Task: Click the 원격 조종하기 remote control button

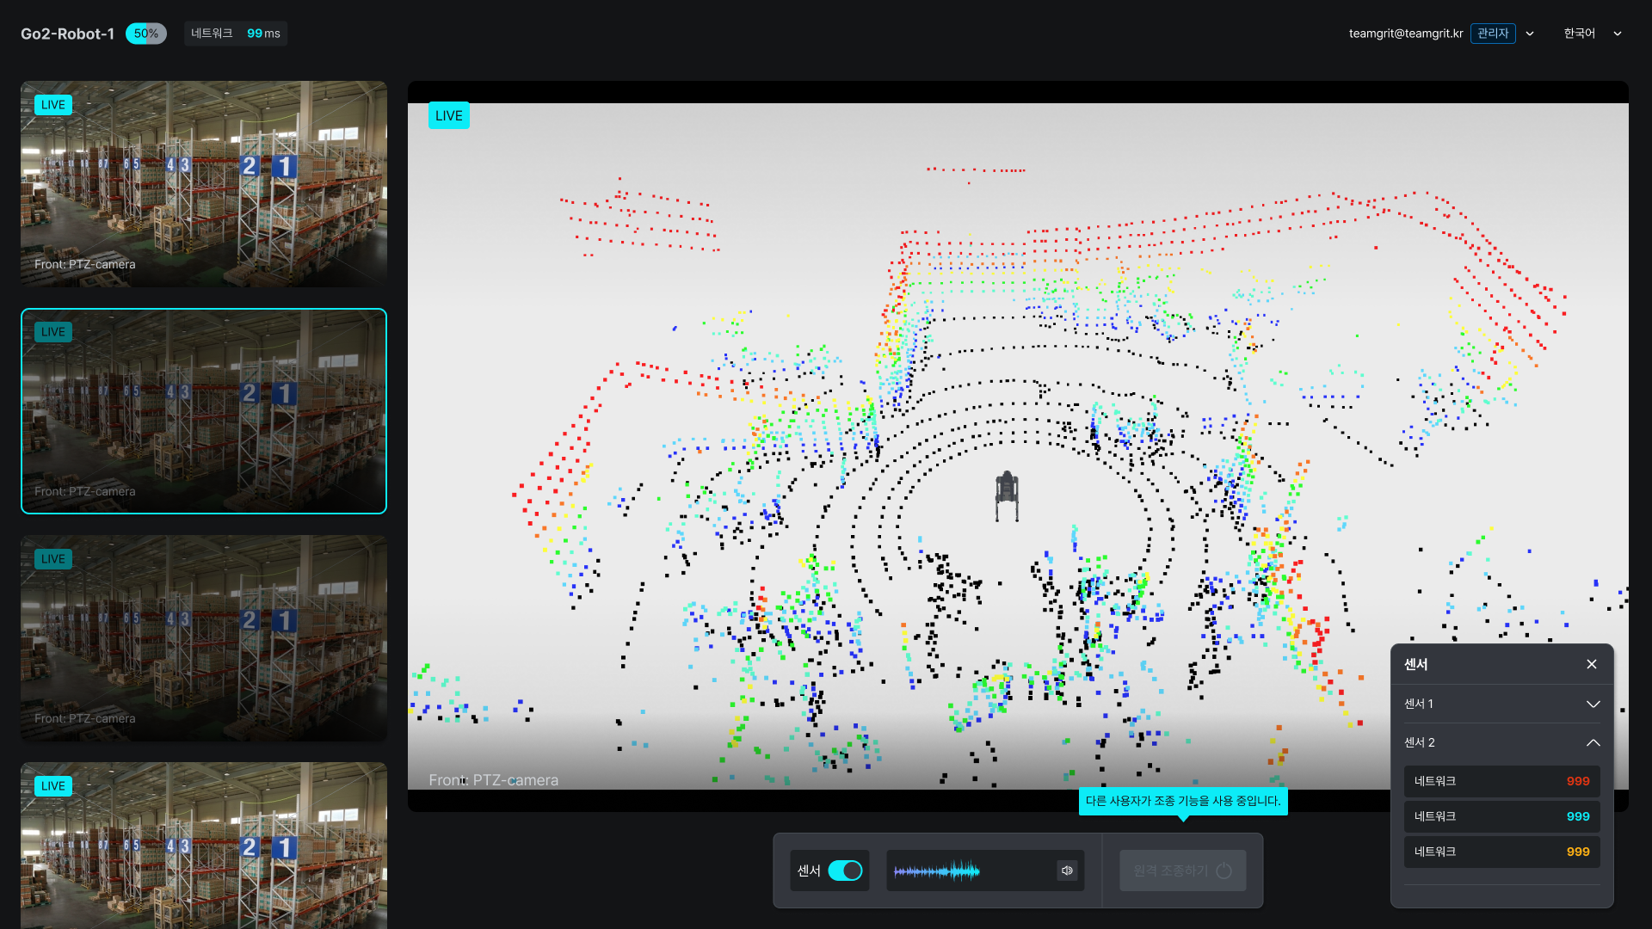Action: pyautogui.click(x=1182, y=871)
